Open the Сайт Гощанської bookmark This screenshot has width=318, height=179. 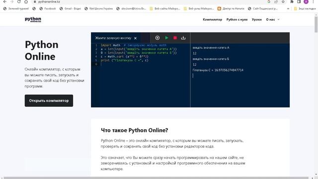point(263,8)
